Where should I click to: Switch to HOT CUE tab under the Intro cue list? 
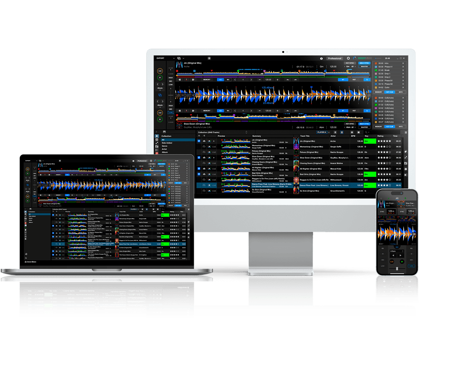[x=390, y=92]
